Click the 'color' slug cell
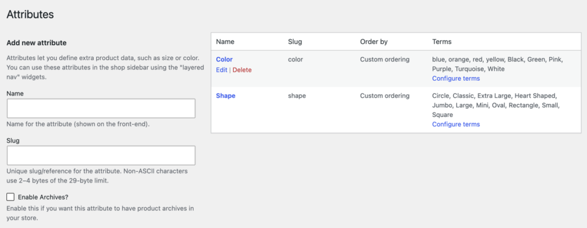Image resolution: width=587 pixels, height=228 pixels. coord(295,60)
